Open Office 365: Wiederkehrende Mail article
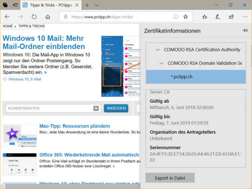The height and width of the screenshot is (189, 252). [x=89, y=155]
